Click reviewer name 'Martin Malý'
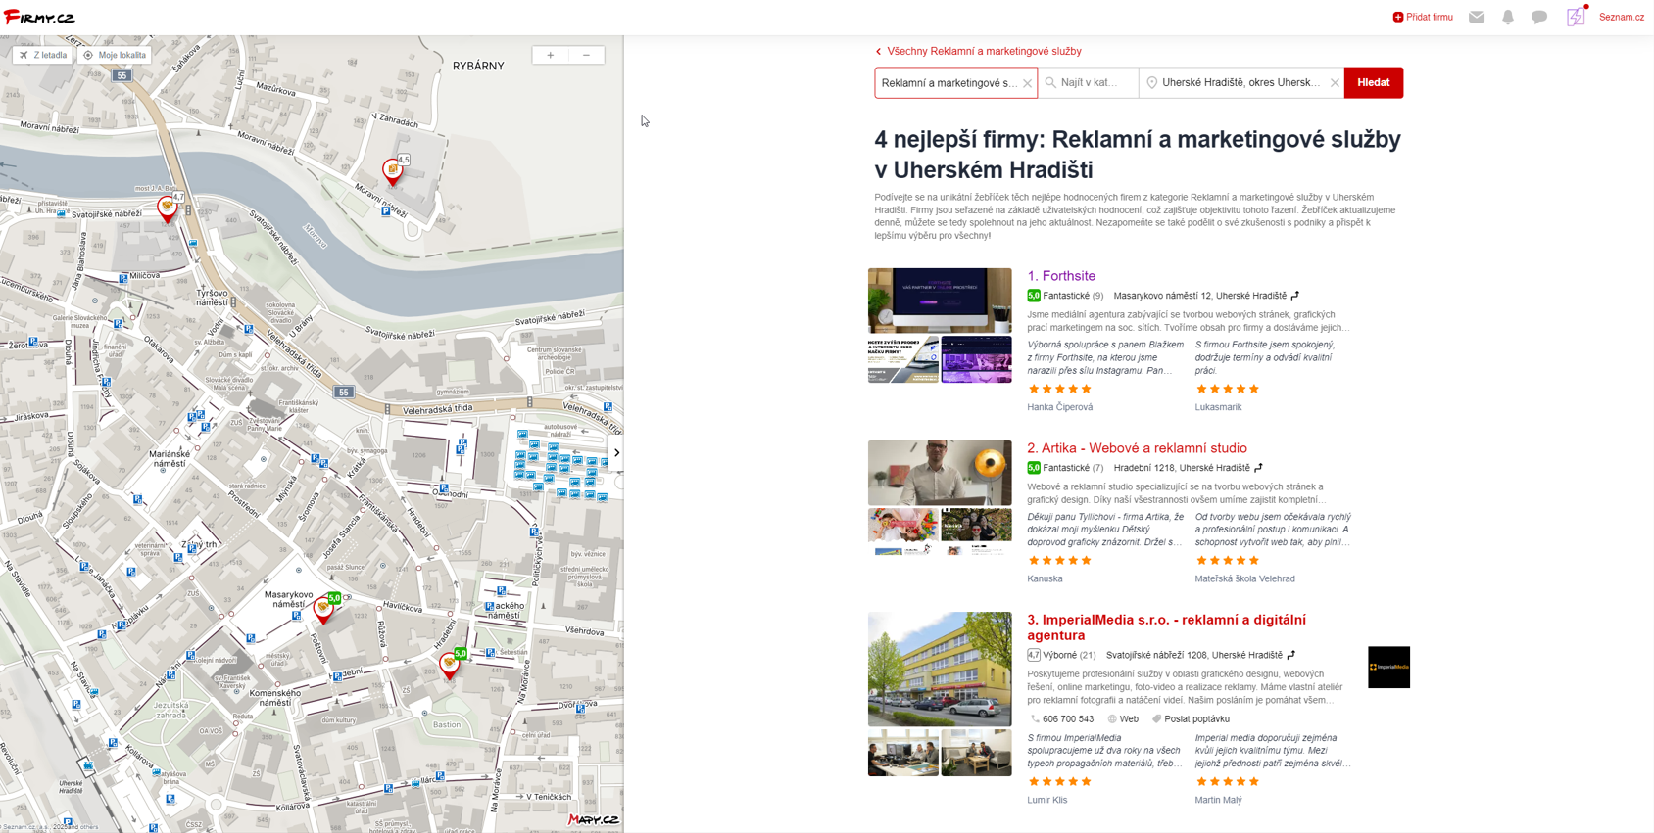 (1218, 800)
